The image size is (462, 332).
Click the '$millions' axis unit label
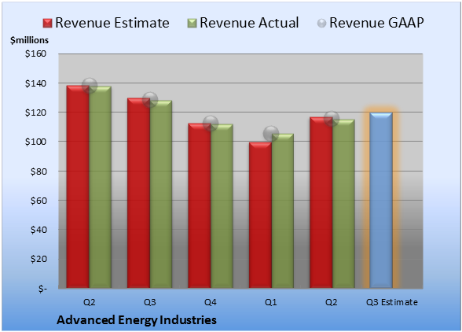[29, 40]
